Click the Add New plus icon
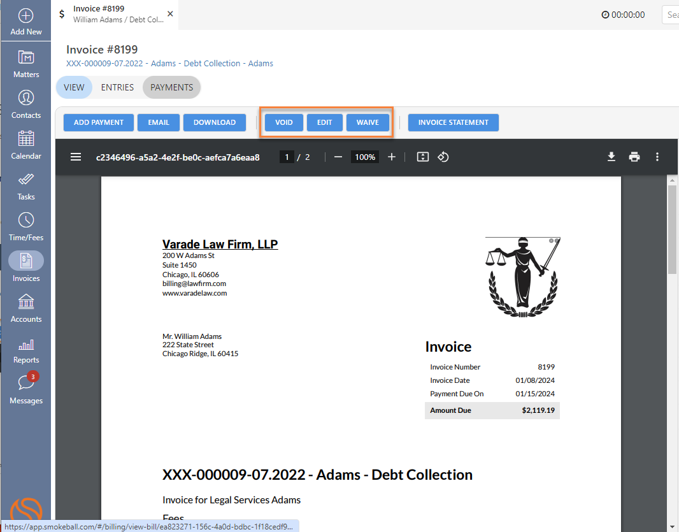679x532 pixels. [25, 14]
